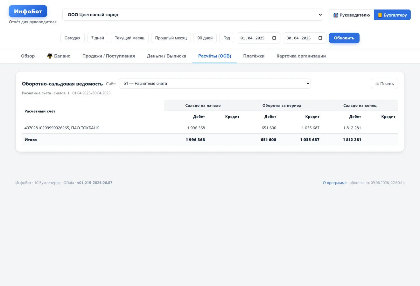
Task: Select the Текущий месяц period preset
Action: [129, 38]
